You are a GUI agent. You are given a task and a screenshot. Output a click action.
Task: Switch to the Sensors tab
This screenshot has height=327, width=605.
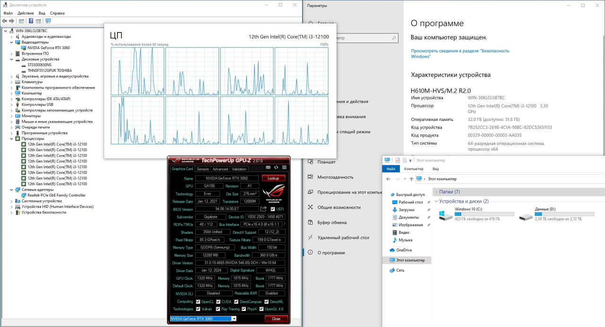[x=203, y=169]
